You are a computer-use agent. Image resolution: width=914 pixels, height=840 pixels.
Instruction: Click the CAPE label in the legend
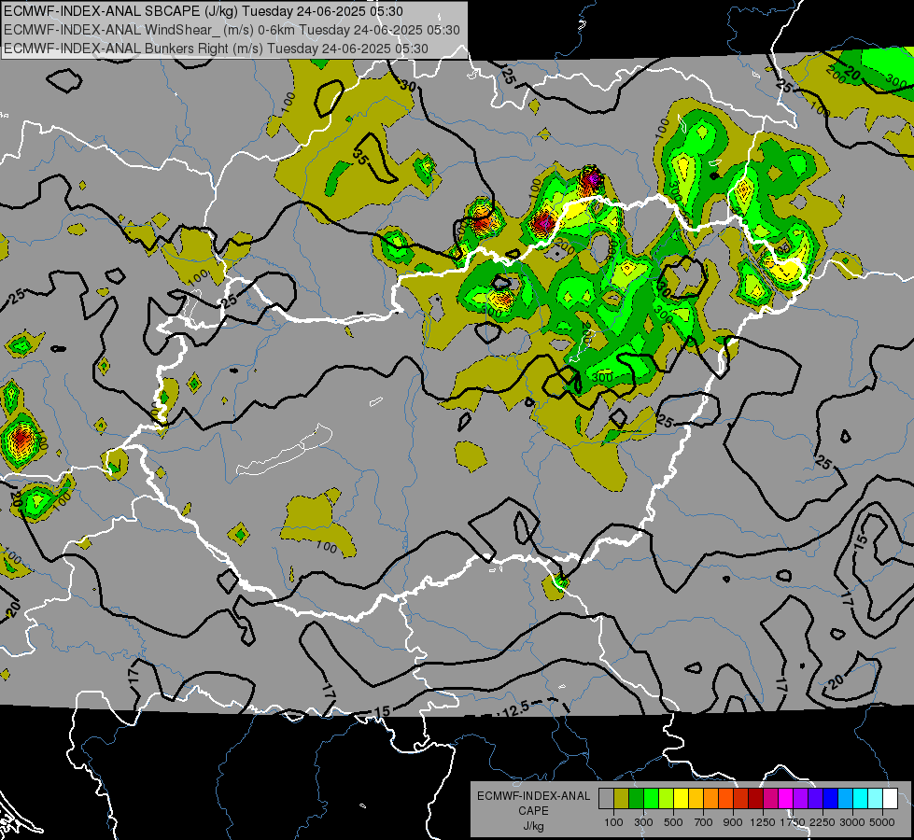(533, 810)
